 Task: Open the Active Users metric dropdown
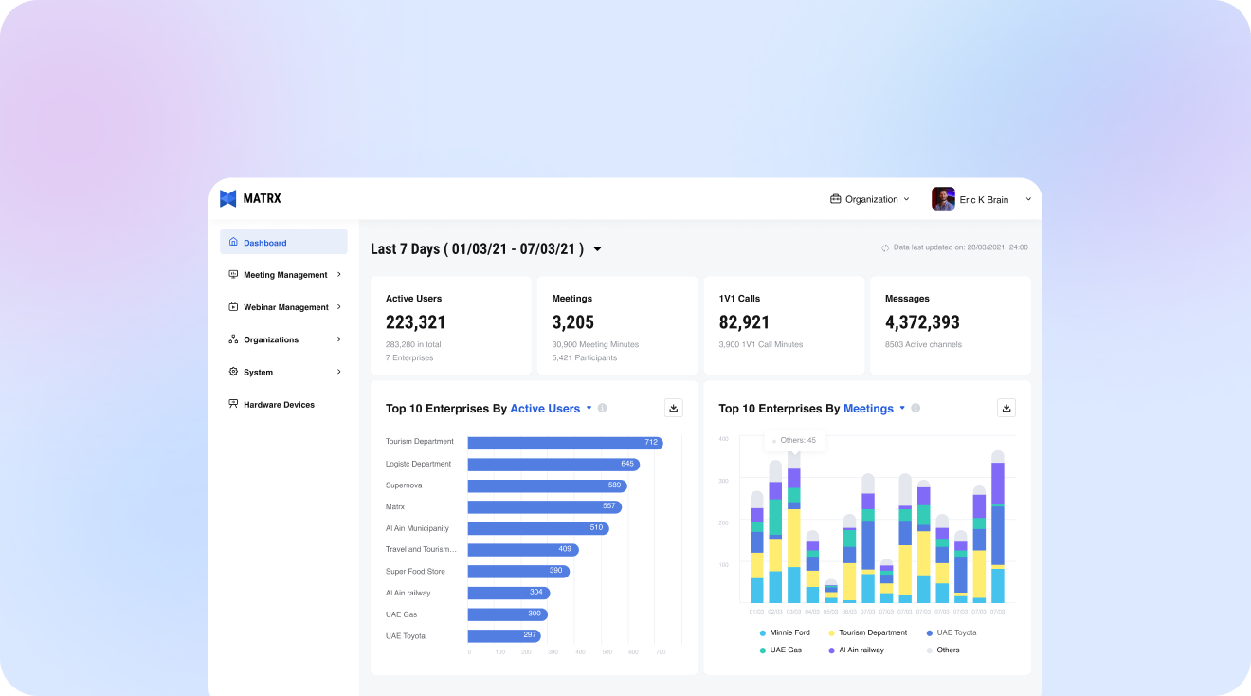(589, 408)
